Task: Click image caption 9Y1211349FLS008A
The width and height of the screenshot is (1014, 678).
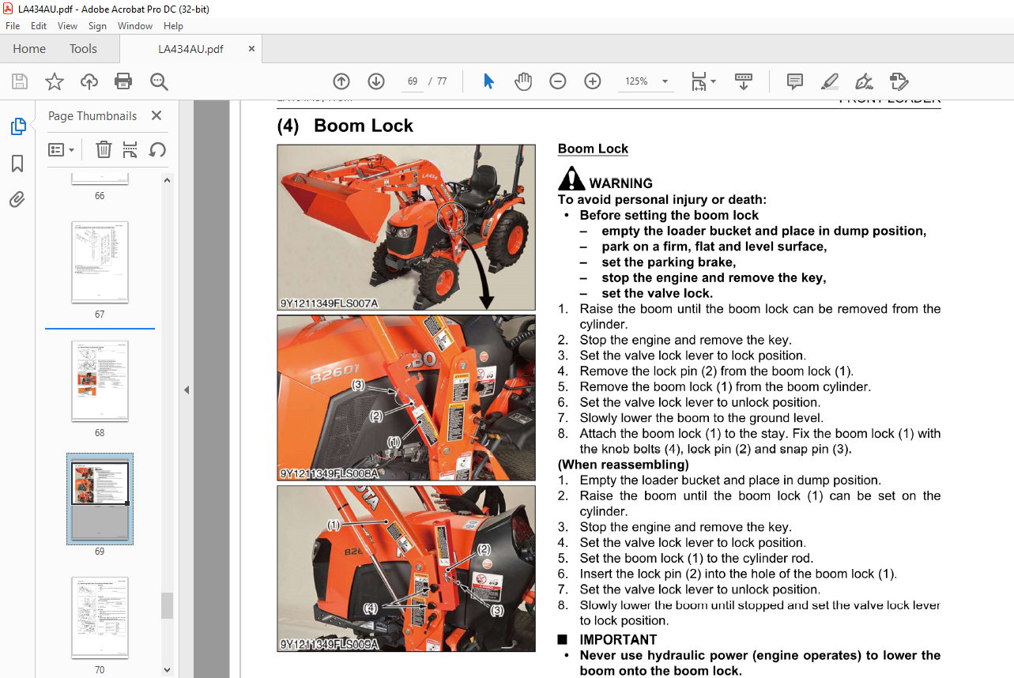Action: (329, 473)
